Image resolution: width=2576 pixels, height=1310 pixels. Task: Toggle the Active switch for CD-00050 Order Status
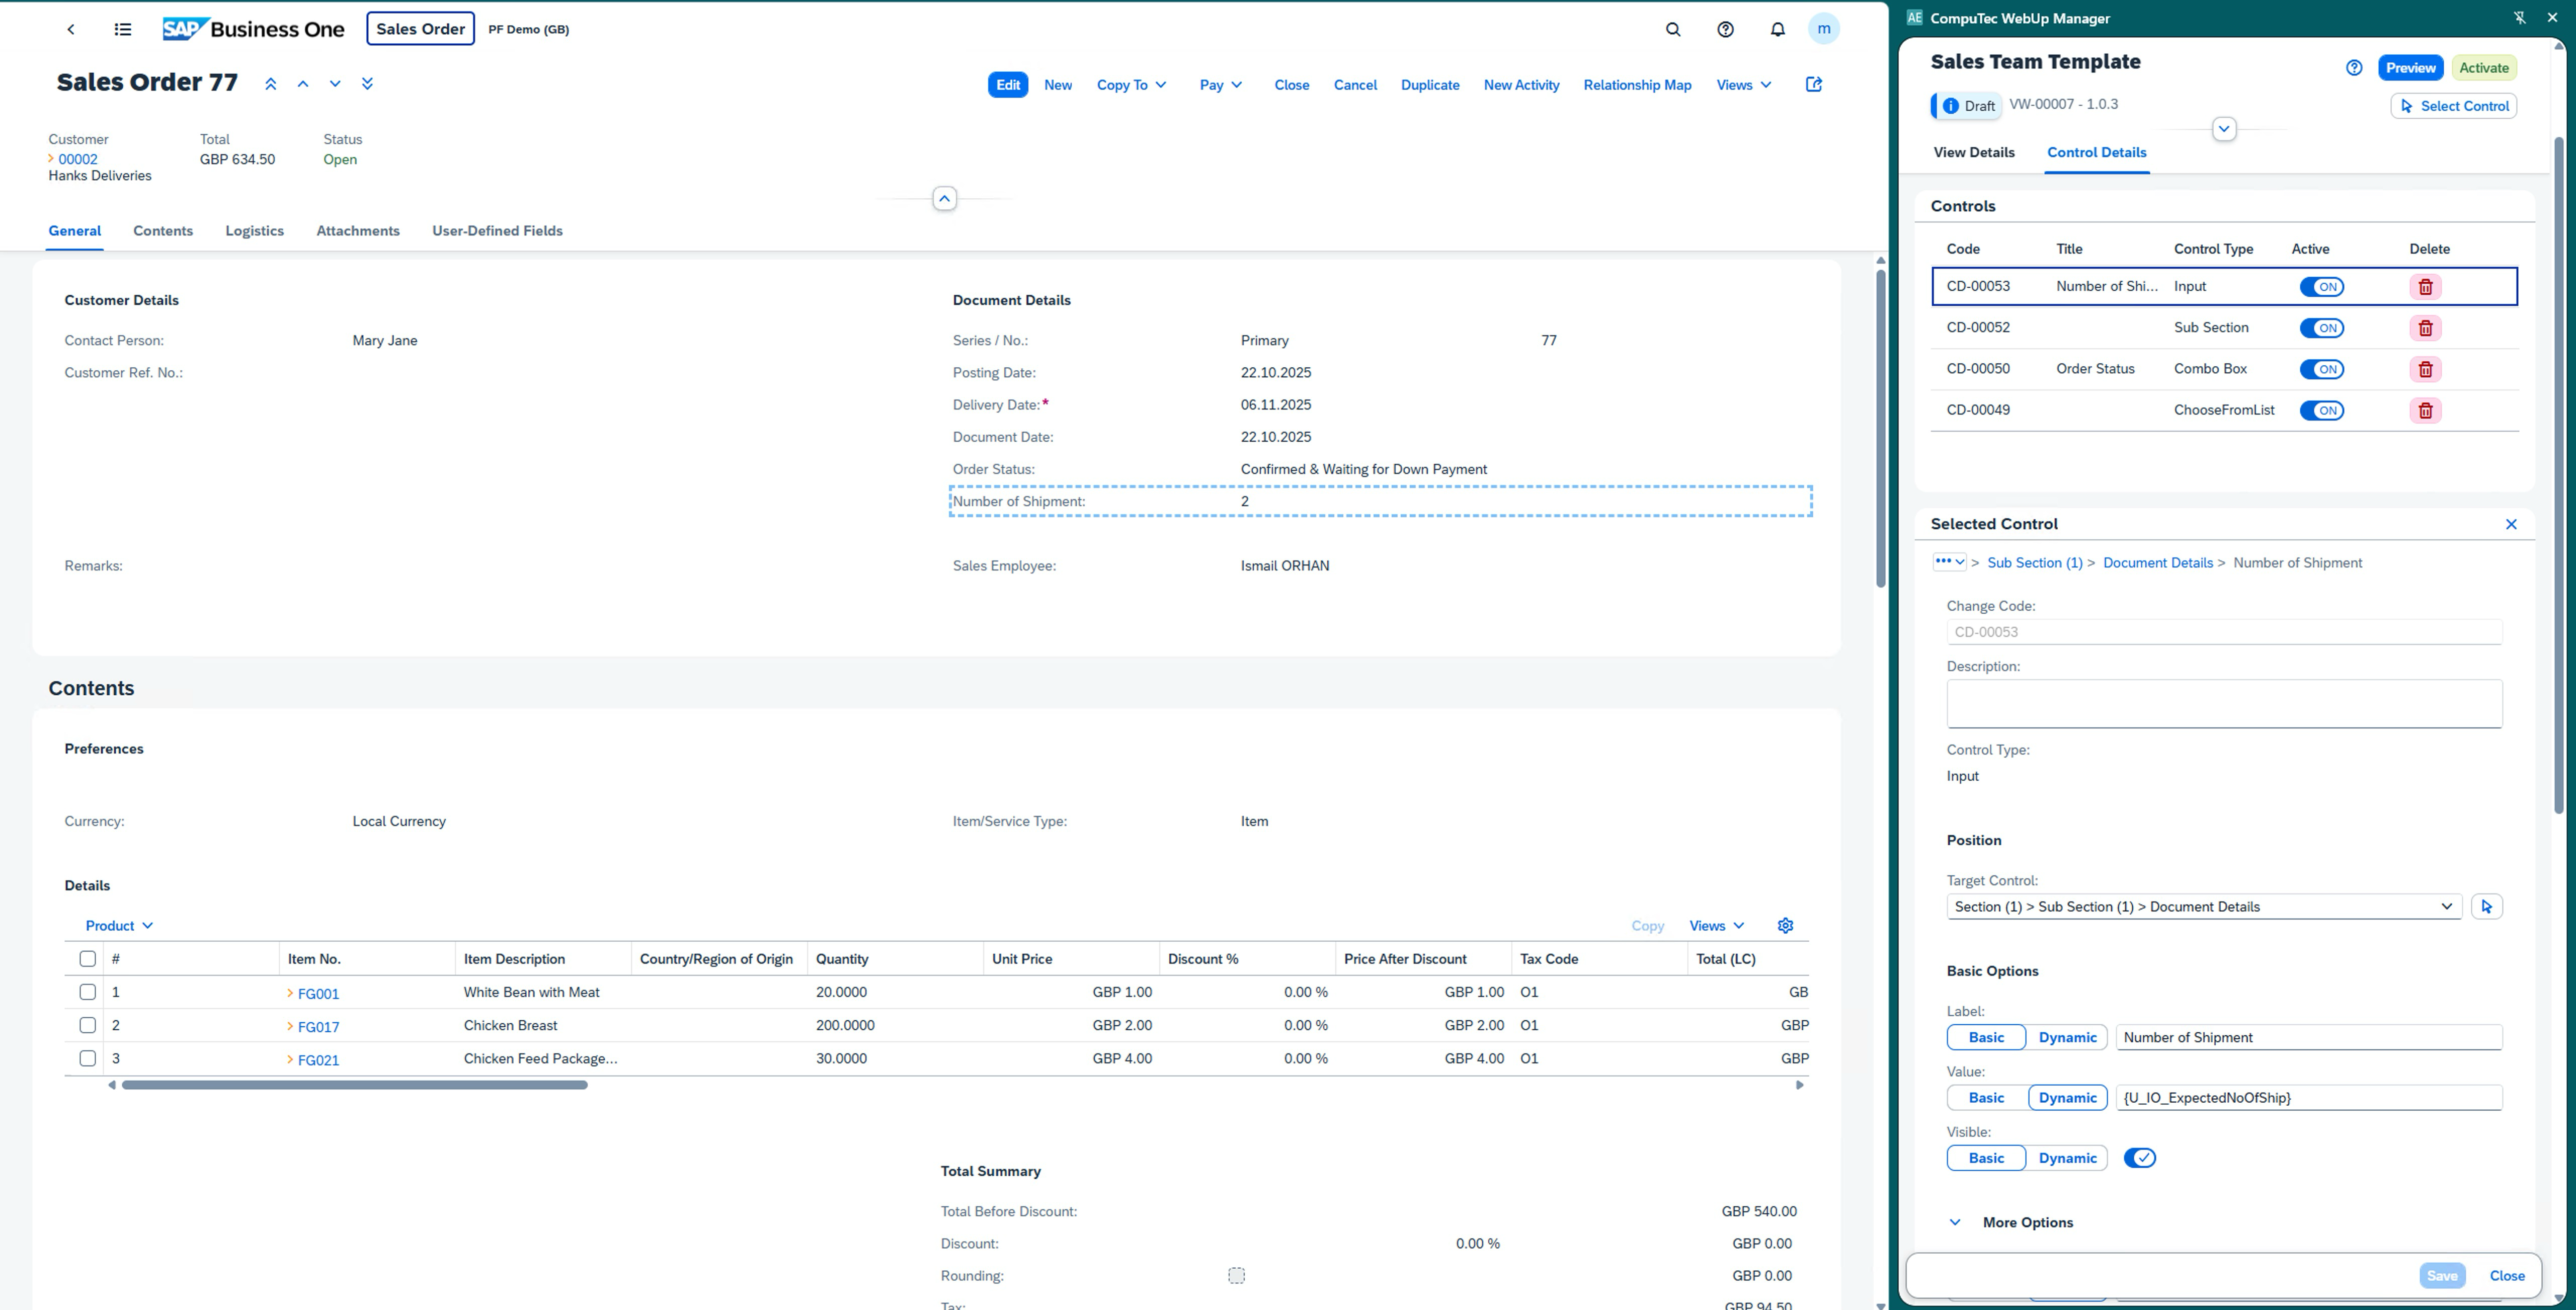click(x=2321, y=369)
